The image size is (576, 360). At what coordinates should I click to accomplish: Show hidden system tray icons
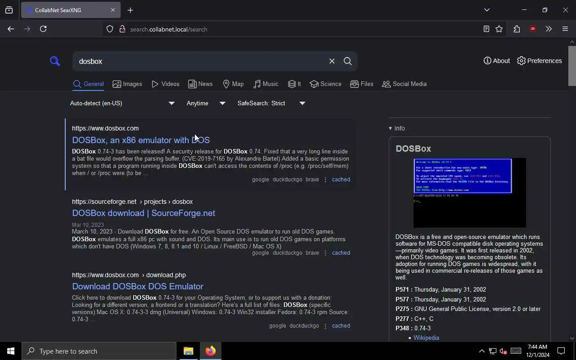coord(481,351)
